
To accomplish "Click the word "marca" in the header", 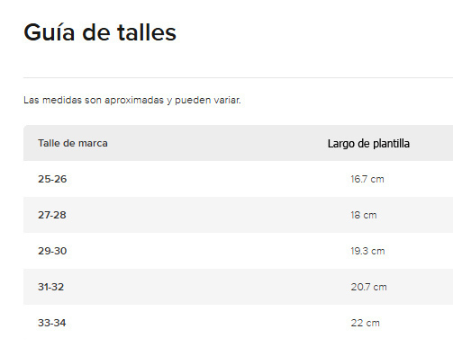I will (93, 143).
